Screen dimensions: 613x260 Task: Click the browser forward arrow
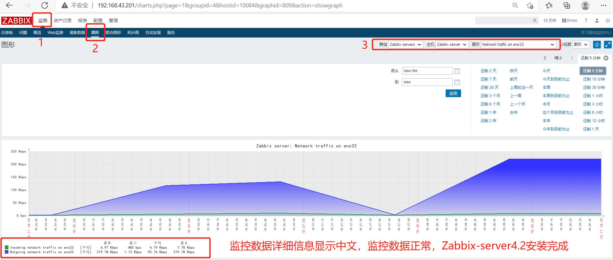[x=27, y=5]
